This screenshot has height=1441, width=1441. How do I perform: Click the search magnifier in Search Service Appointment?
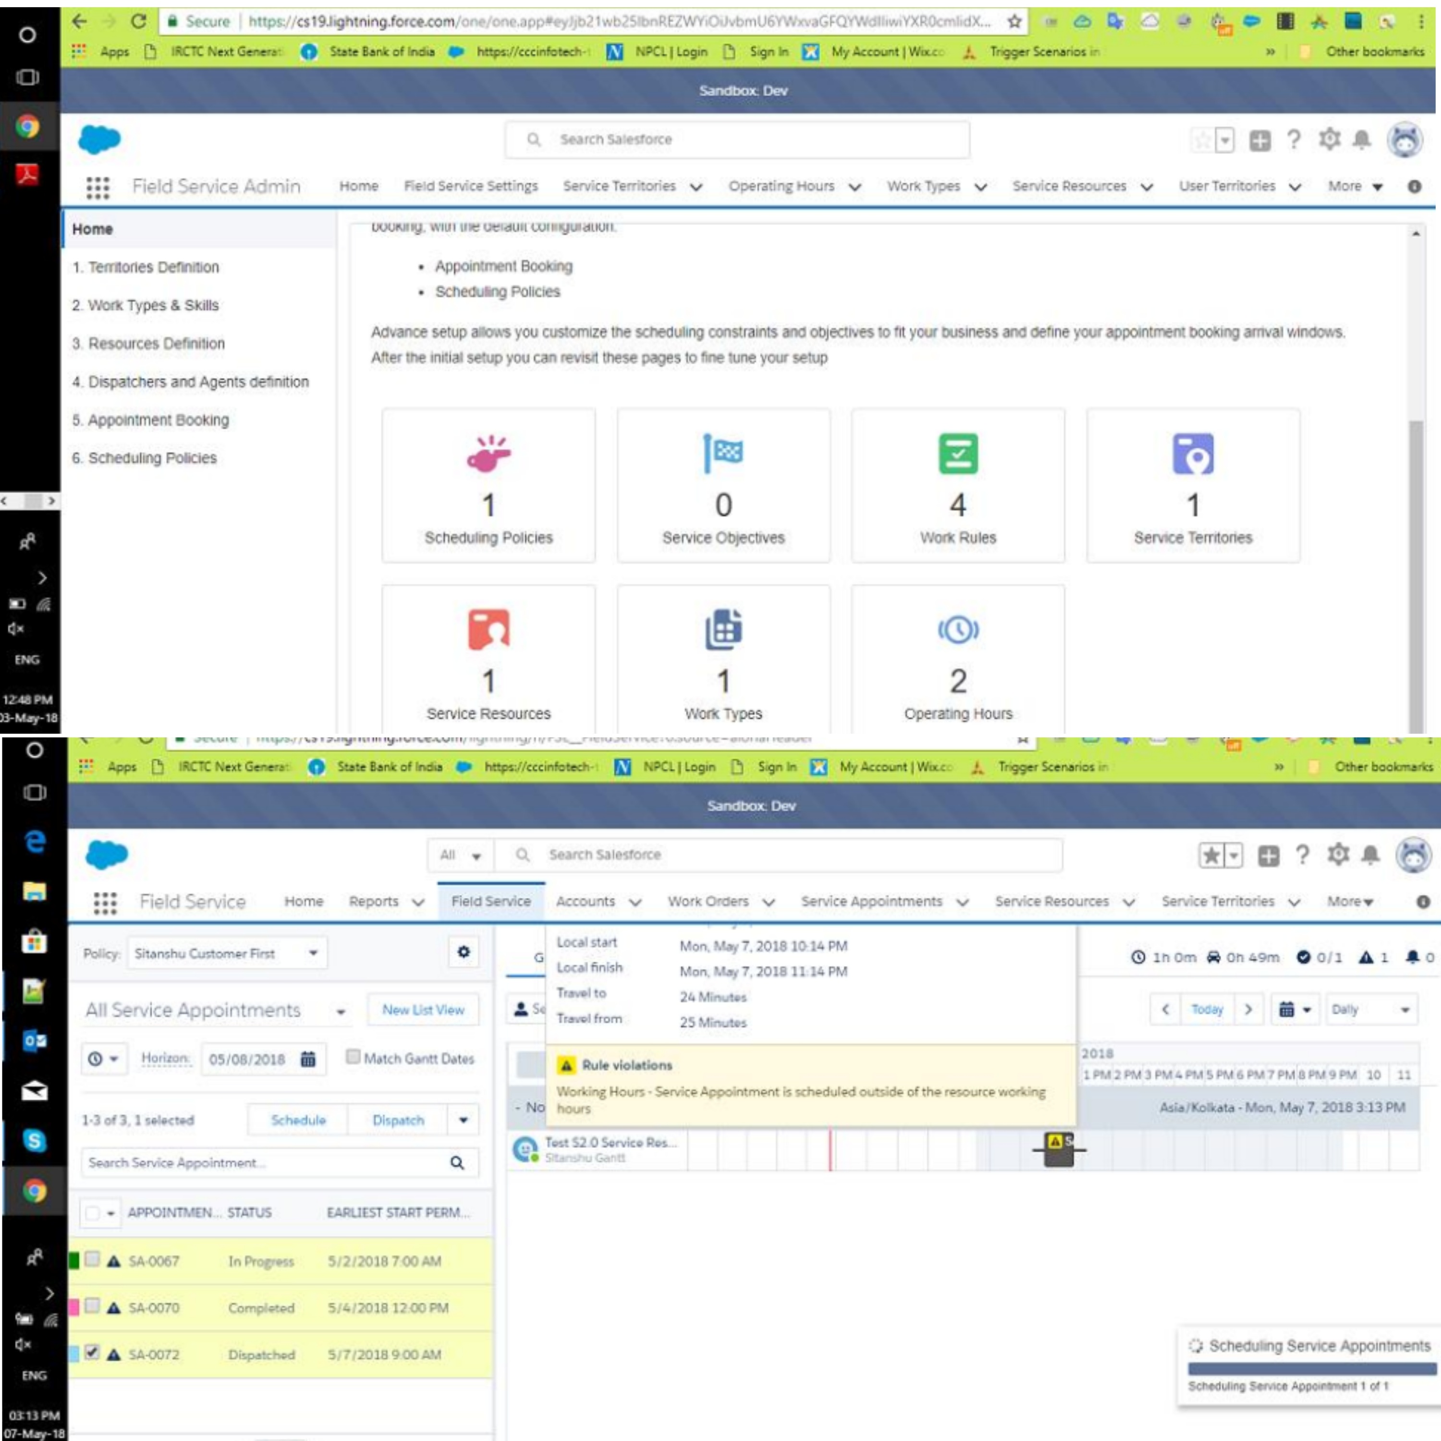[x=457, y=1163]
